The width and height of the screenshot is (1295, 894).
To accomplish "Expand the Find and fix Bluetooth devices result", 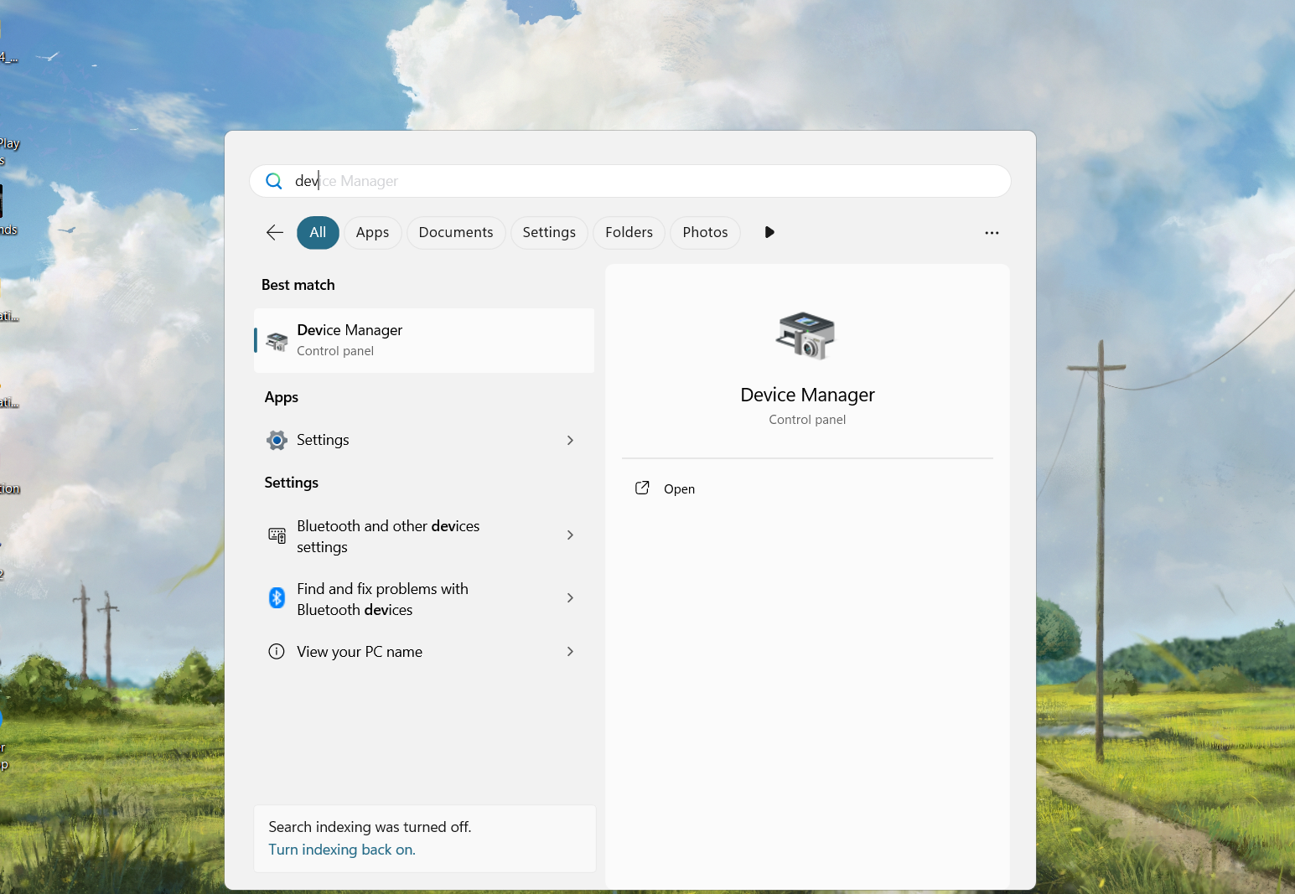I will pyautogui.click(x=570, y=597).
